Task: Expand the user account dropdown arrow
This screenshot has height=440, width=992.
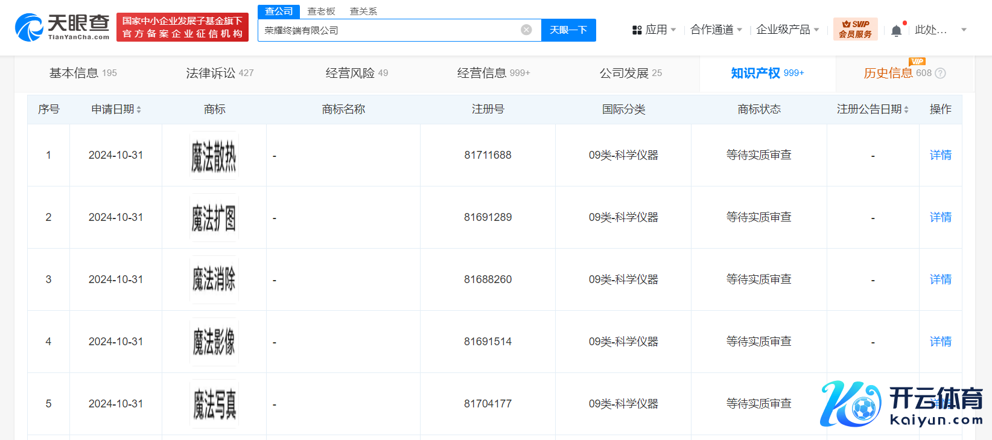Action: point(964,30)
